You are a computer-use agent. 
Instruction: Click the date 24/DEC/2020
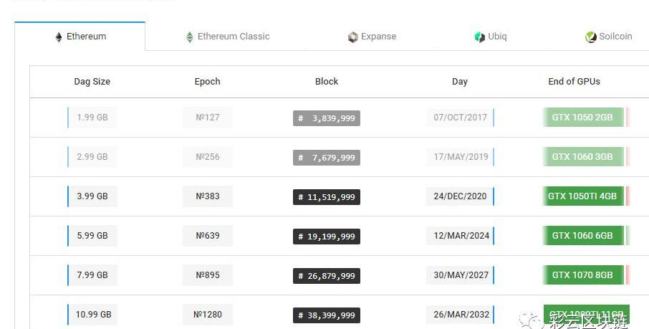click(461, 196)
